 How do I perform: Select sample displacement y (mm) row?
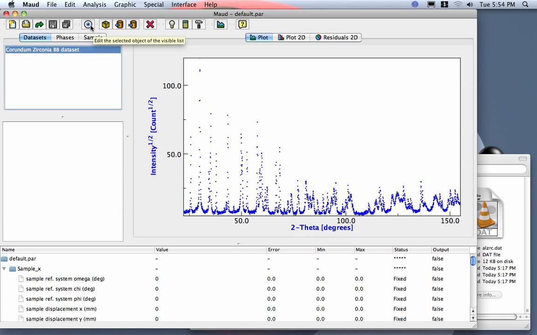(234, 319)
